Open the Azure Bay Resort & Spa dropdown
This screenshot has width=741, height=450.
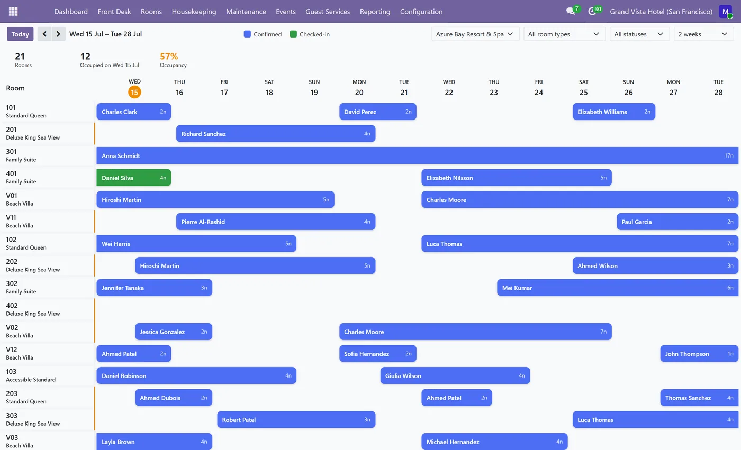[x=475, y=34]
